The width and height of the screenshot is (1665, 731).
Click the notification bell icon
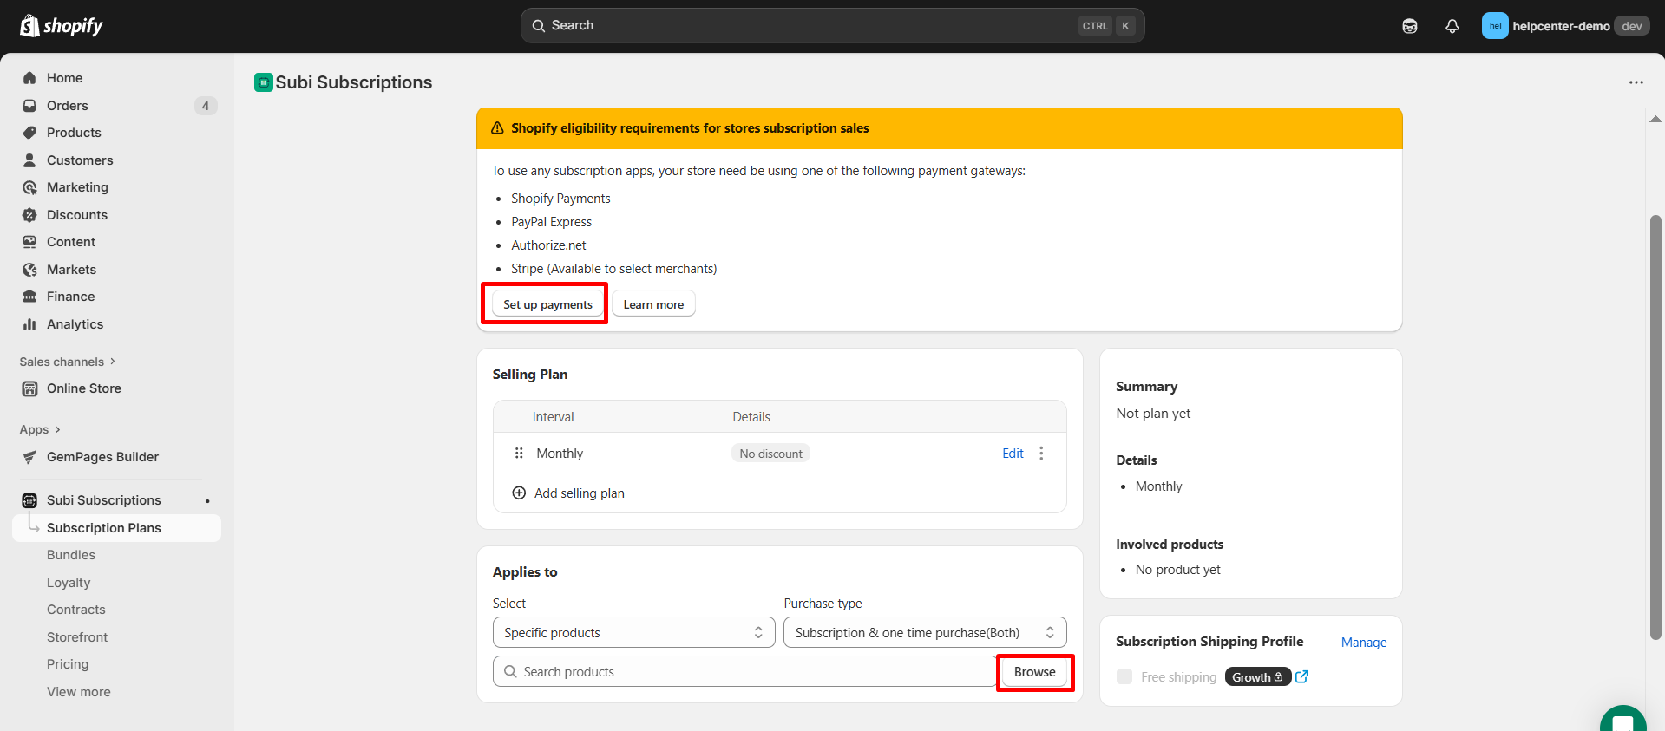click(1452, 26)
